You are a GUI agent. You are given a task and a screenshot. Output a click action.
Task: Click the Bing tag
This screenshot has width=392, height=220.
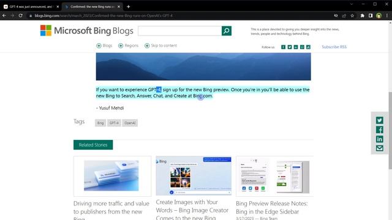tap(100, 123)
